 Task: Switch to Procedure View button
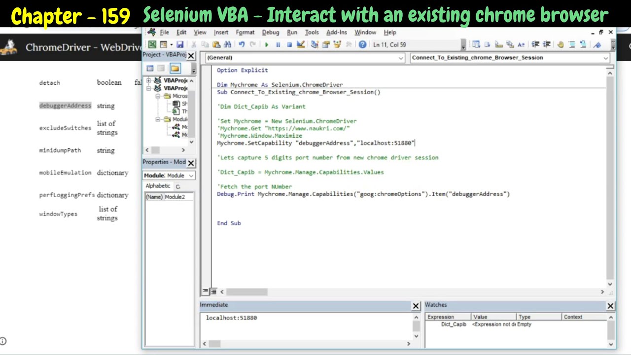pos(206,292)
